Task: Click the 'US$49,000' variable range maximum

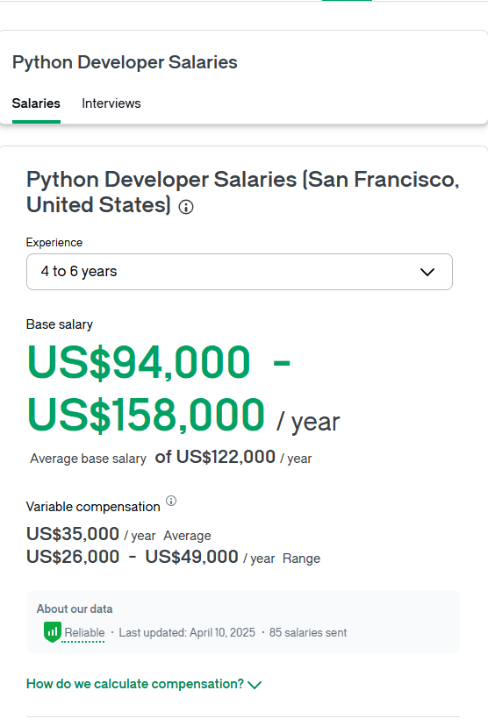Action: click(192, 557)
